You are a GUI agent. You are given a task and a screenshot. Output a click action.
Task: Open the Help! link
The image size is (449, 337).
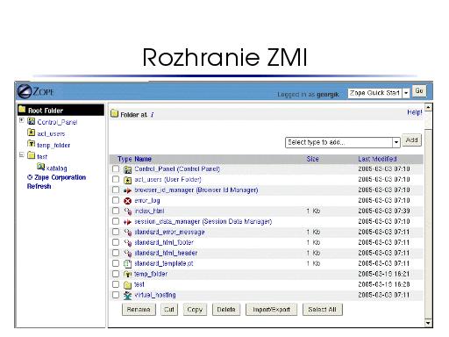(x=415, y=112)
